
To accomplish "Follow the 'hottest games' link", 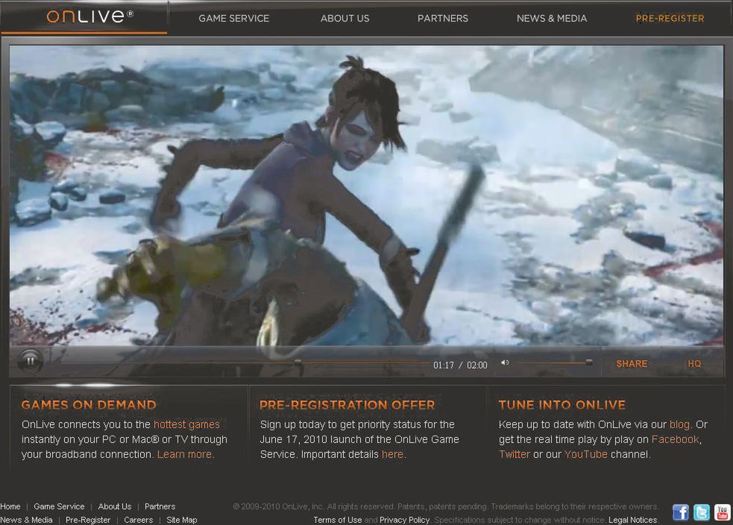I will pyautogui.click(x=186, y=424).
